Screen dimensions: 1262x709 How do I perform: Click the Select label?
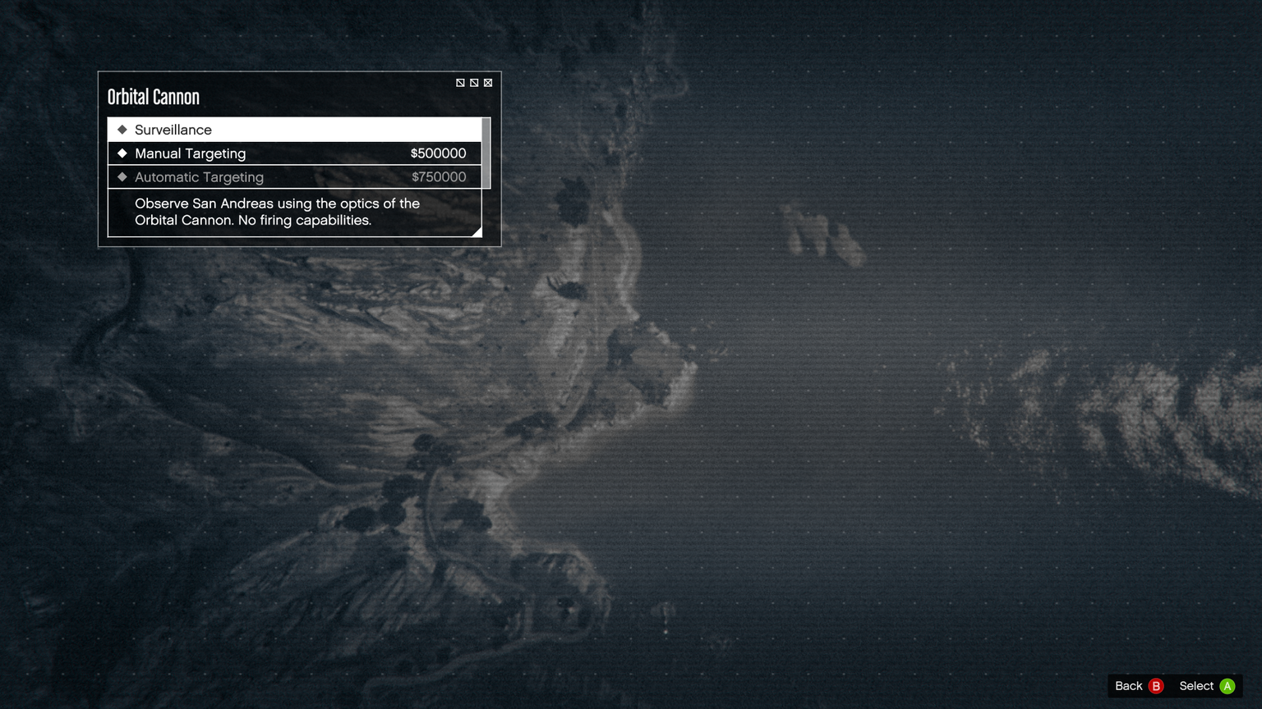coord(1195,686)
